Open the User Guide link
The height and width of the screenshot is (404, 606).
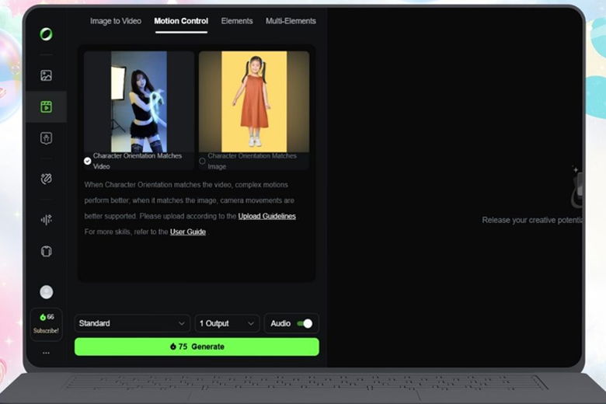(x=188, y=232)
